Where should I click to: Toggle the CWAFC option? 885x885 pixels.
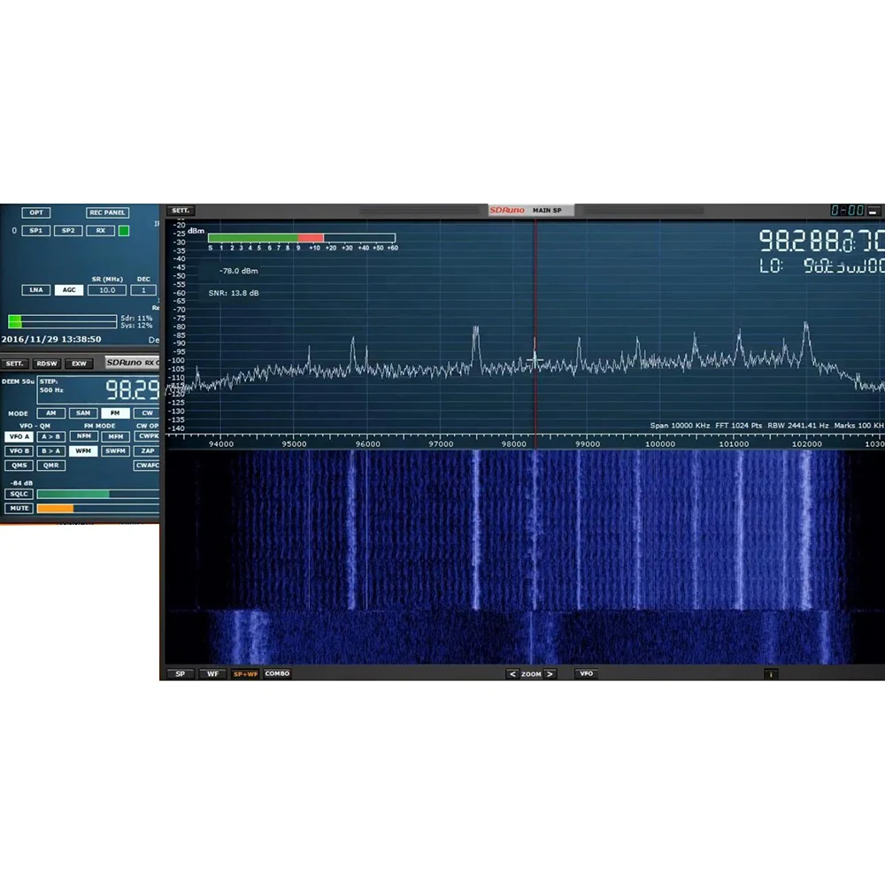coord(147,466)
